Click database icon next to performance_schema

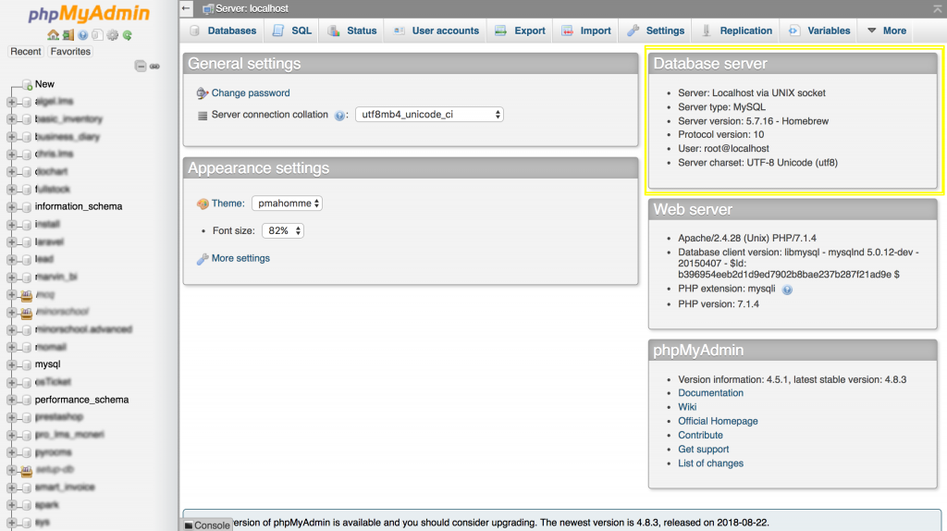tap(27, 400)
